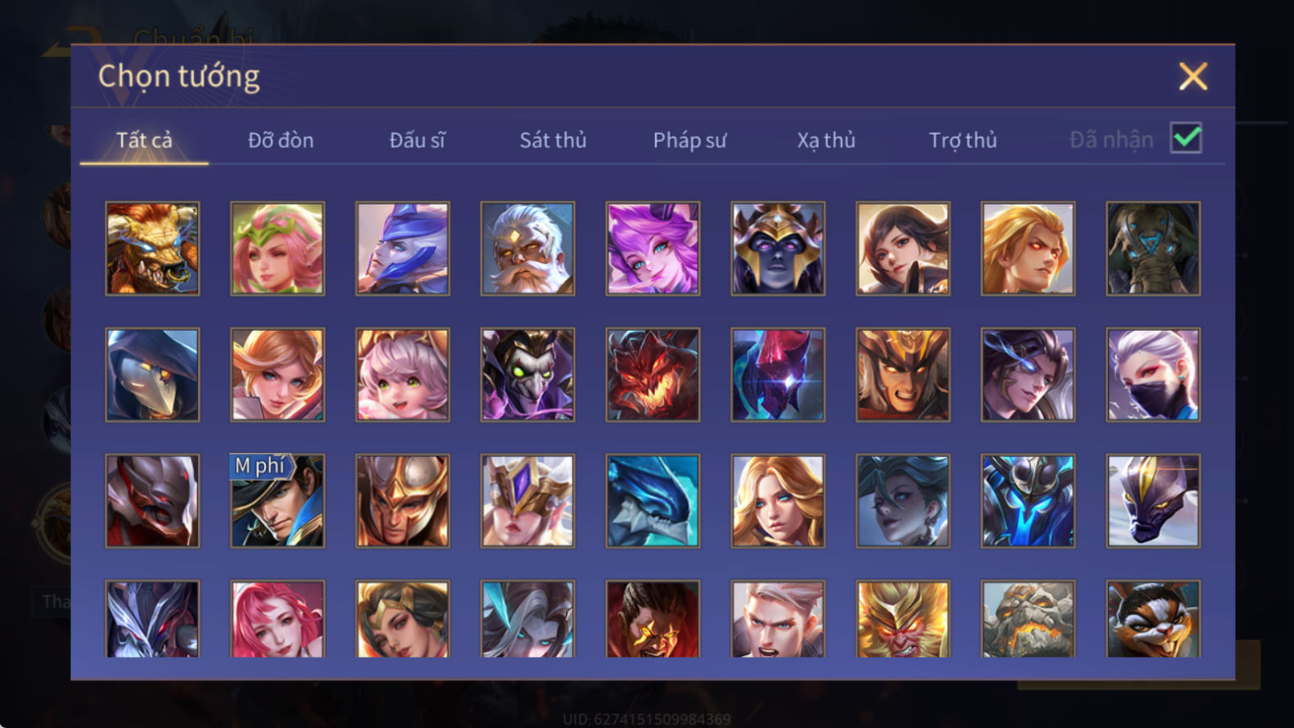
Task: Pick the raccoon hero portrait
Action: click(x=1153, y=619)
